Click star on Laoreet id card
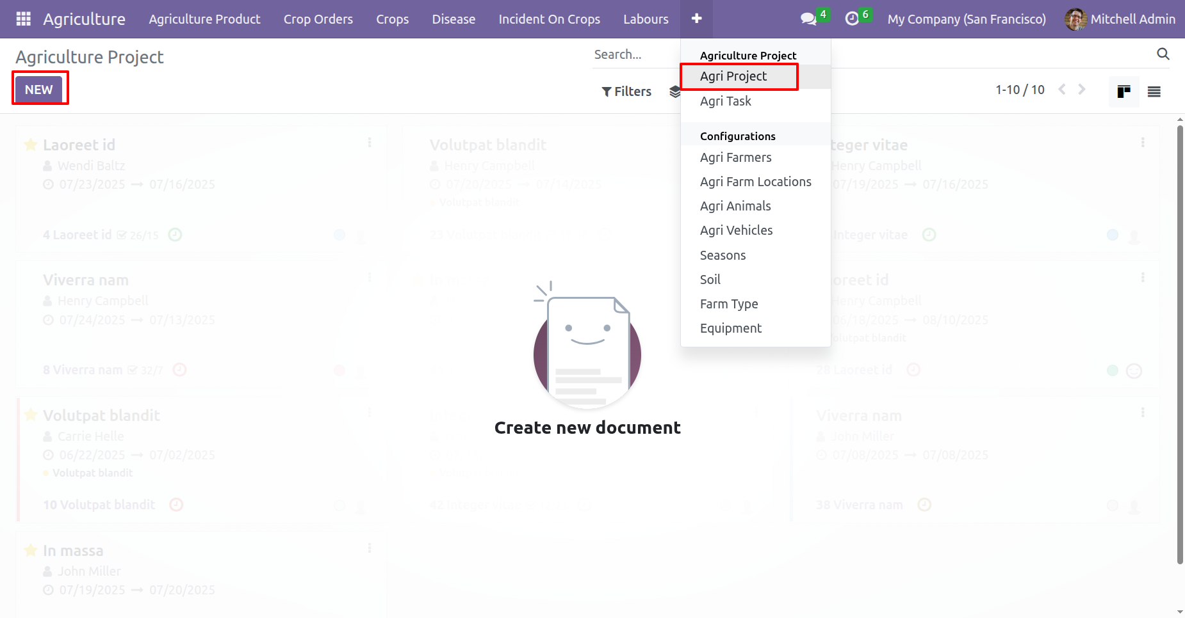This screenshot has width=1185, height=618. [31, 145]
